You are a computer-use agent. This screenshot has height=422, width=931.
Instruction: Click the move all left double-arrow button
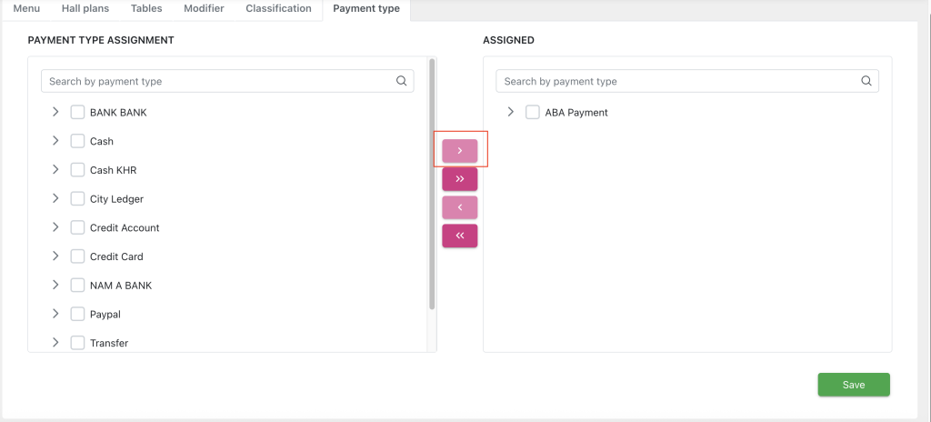point(459,236)
